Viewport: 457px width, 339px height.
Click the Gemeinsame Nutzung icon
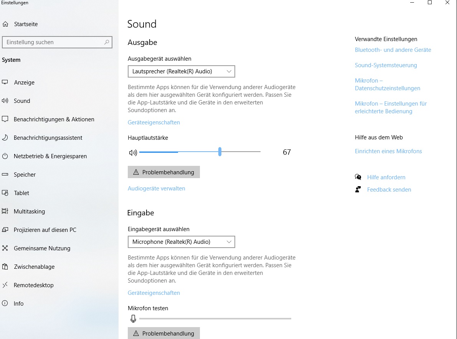[5, 248]
